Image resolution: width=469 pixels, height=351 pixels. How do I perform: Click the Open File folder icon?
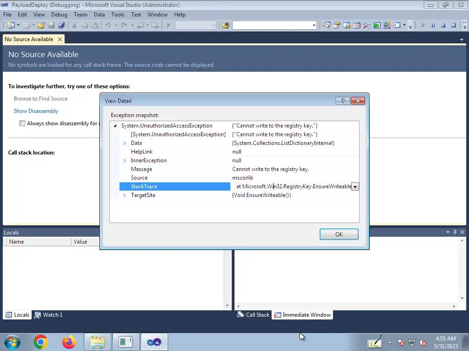(x=41, y=26)
